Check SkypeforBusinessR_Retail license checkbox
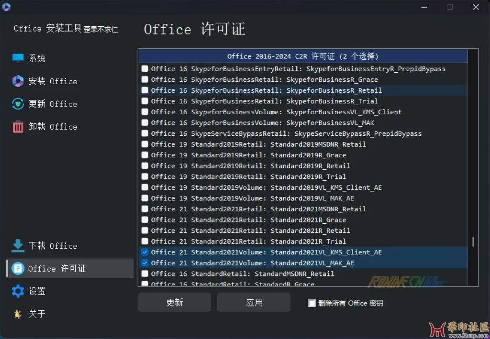 point(145,90)
